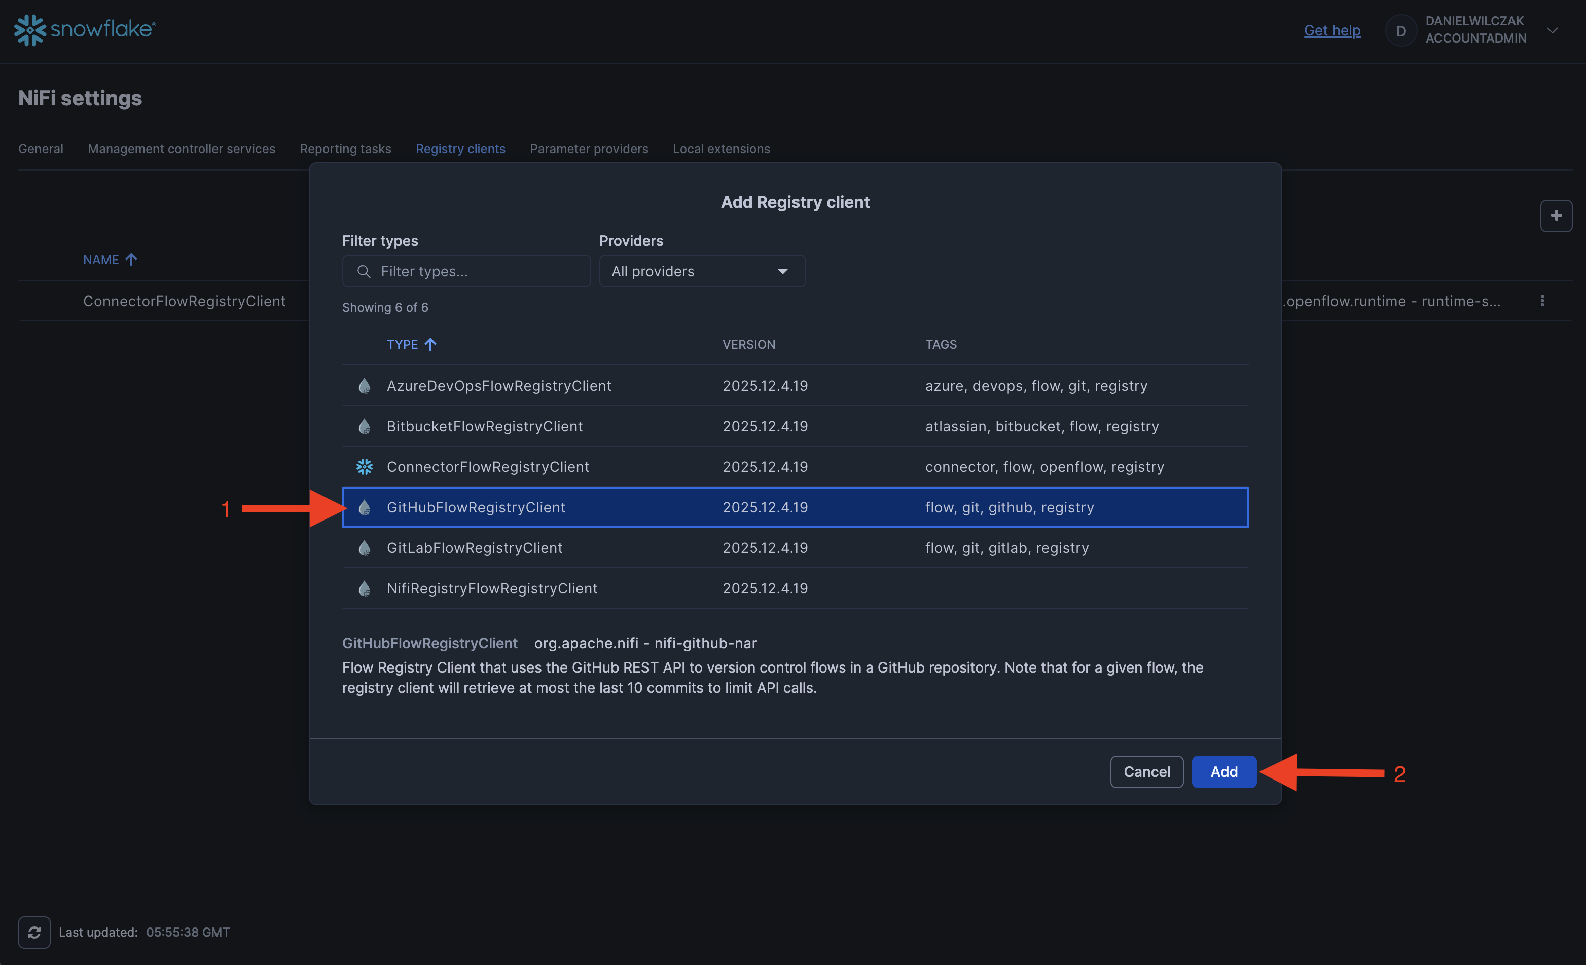This screenshot has height=965, width=1586.
Task: Click the refresh icon near Last updated
Action: click(34, 932)
